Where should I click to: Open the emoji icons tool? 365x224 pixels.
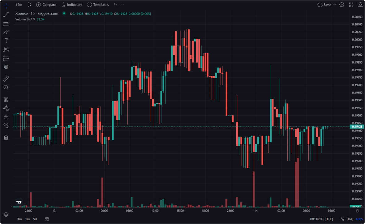coord(6,67)
